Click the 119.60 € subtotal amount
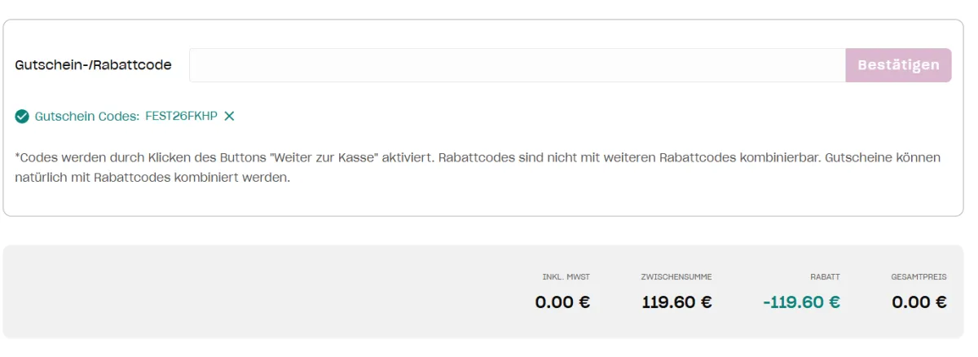The width and height of the screenshot is (978, 357). point(677,302)
